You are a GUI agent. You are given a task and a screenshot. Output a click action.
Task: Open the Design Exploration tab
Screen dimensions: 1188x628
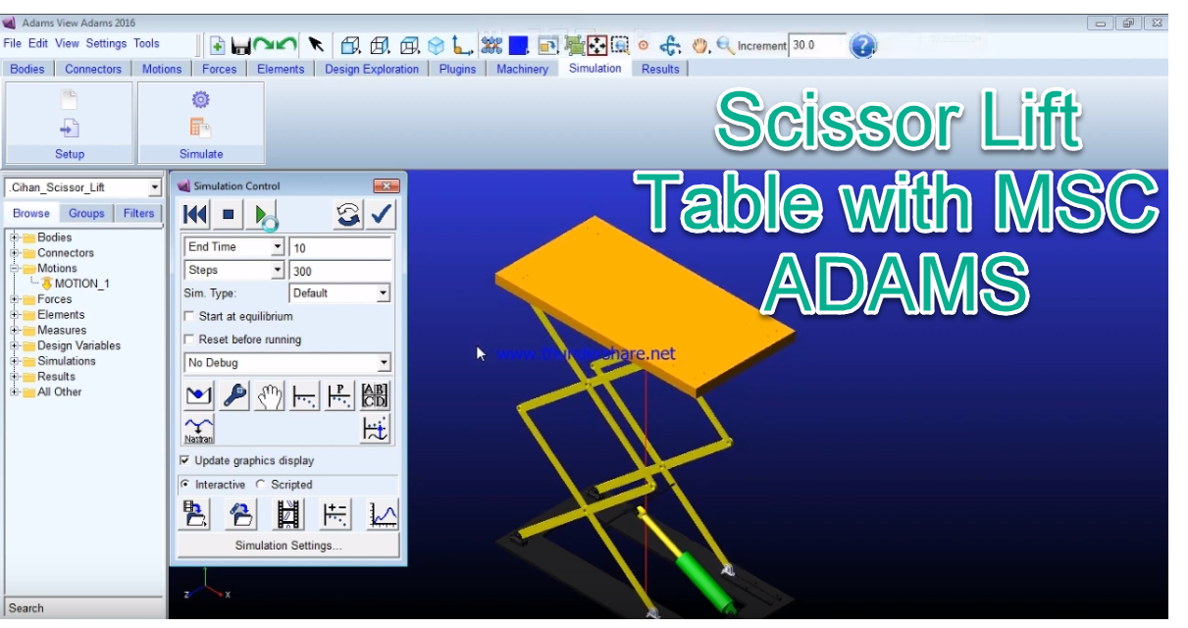point(372,69)
